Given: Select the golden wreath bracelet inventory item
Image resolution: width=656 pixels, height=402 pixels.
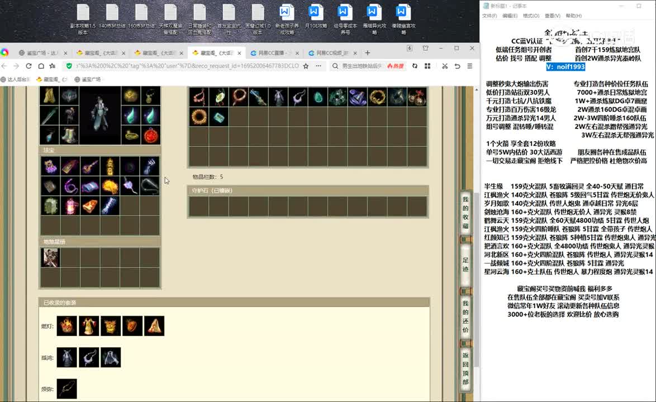Looking at the screenshot, I should pyautogui.click(x=377, y=97).
